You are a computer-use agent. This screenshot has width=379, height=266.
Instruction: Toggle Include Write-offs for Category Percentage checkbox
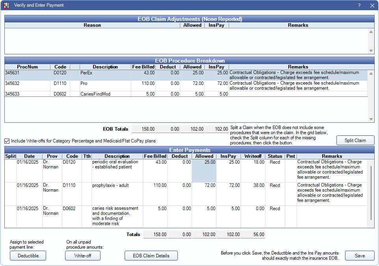click(7, 141)
